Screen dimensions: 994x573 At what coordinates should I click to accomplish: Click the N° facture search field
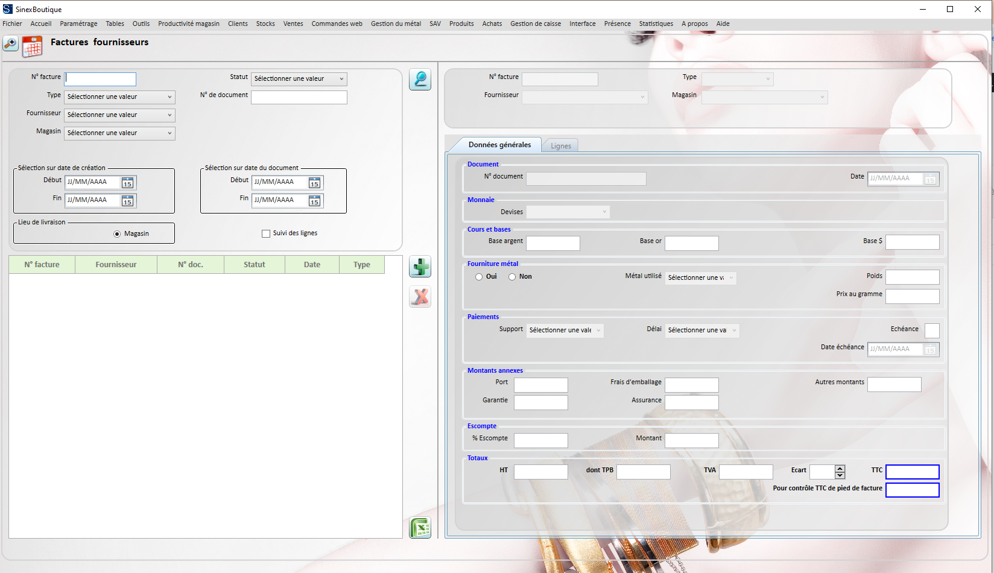pos(101,79)
